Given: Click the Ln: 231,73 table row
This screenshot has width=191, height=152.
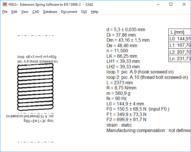Looking at the screenshot, I should 180,59.
